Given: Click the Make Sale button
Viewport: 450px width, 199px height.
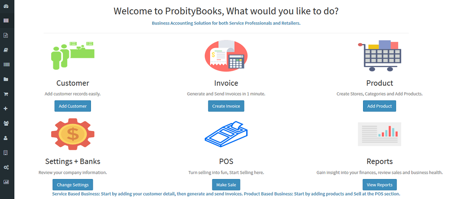Looking at the screenshot, I should coord(226,185).
